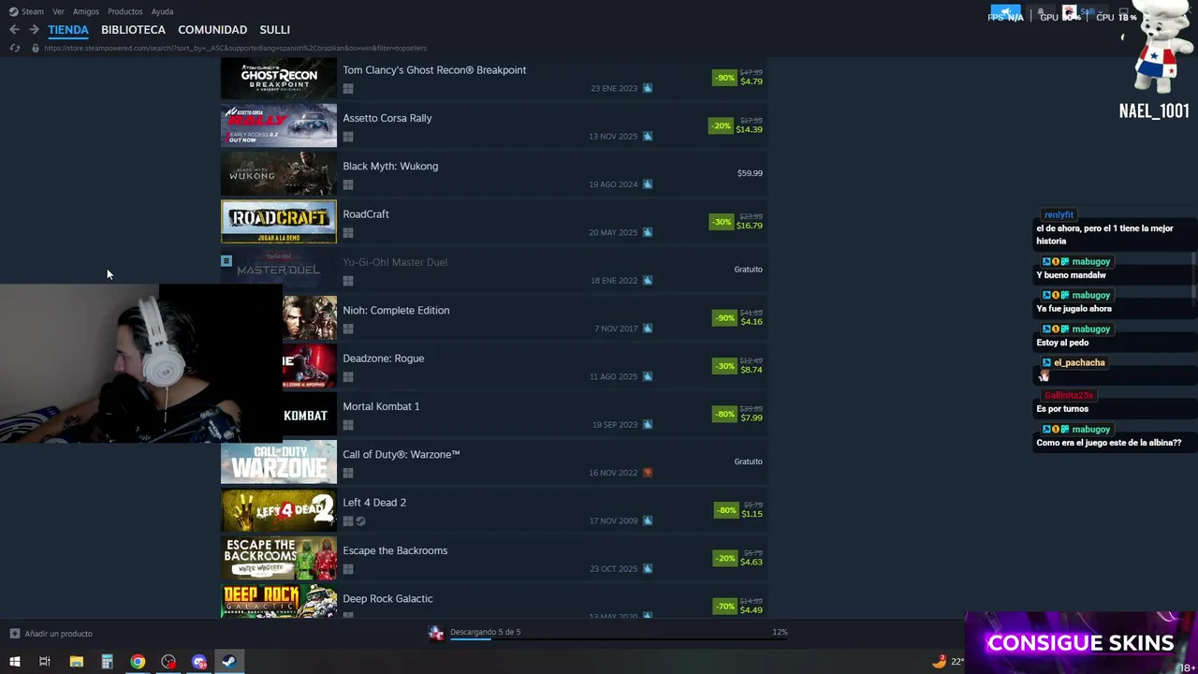
Task: Open the Amigos menu
Action: (x=86, y=11)
